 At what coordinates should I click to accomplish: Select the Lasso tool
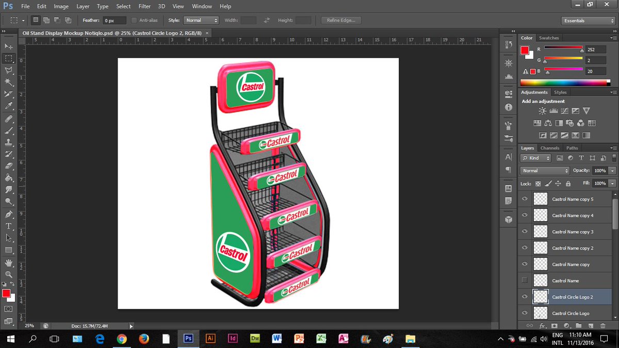(9, 70)
